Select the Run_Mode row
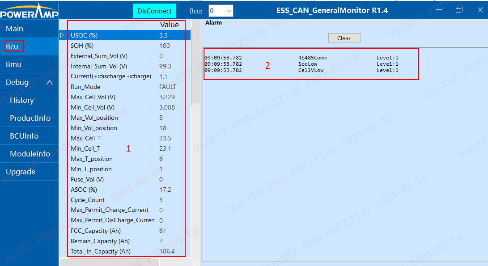This screenshot has height=266, width=488. pos(125,87)
